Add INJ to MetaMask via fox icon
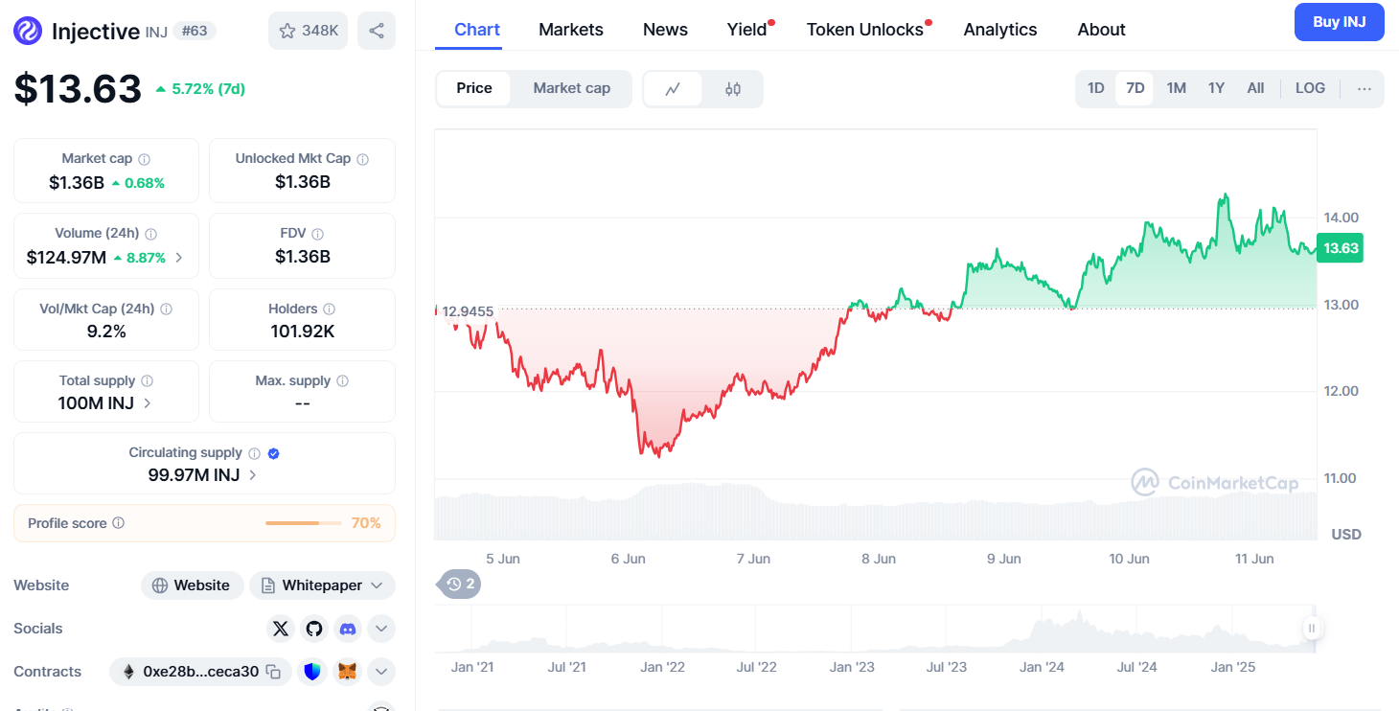Image resolution: width=1399 pixels, height=711 pixels. 348,672
